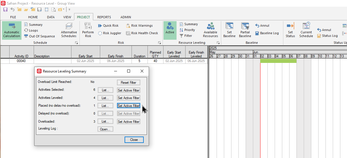Expand the Risk group dialog launcher

point(159,43)
